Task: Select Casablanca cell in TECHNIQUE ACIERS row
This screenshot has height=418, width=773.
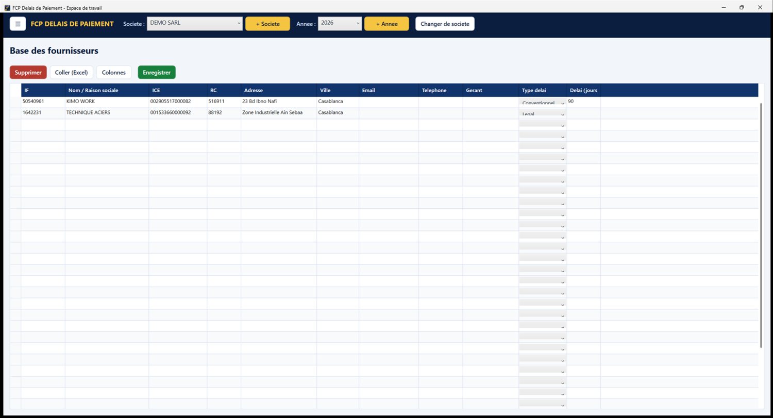Action: (x=338, y=113)
